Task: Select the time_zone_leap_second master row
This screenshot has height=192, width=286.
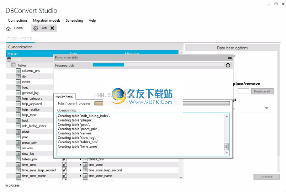Action: (x=39, y=170)
